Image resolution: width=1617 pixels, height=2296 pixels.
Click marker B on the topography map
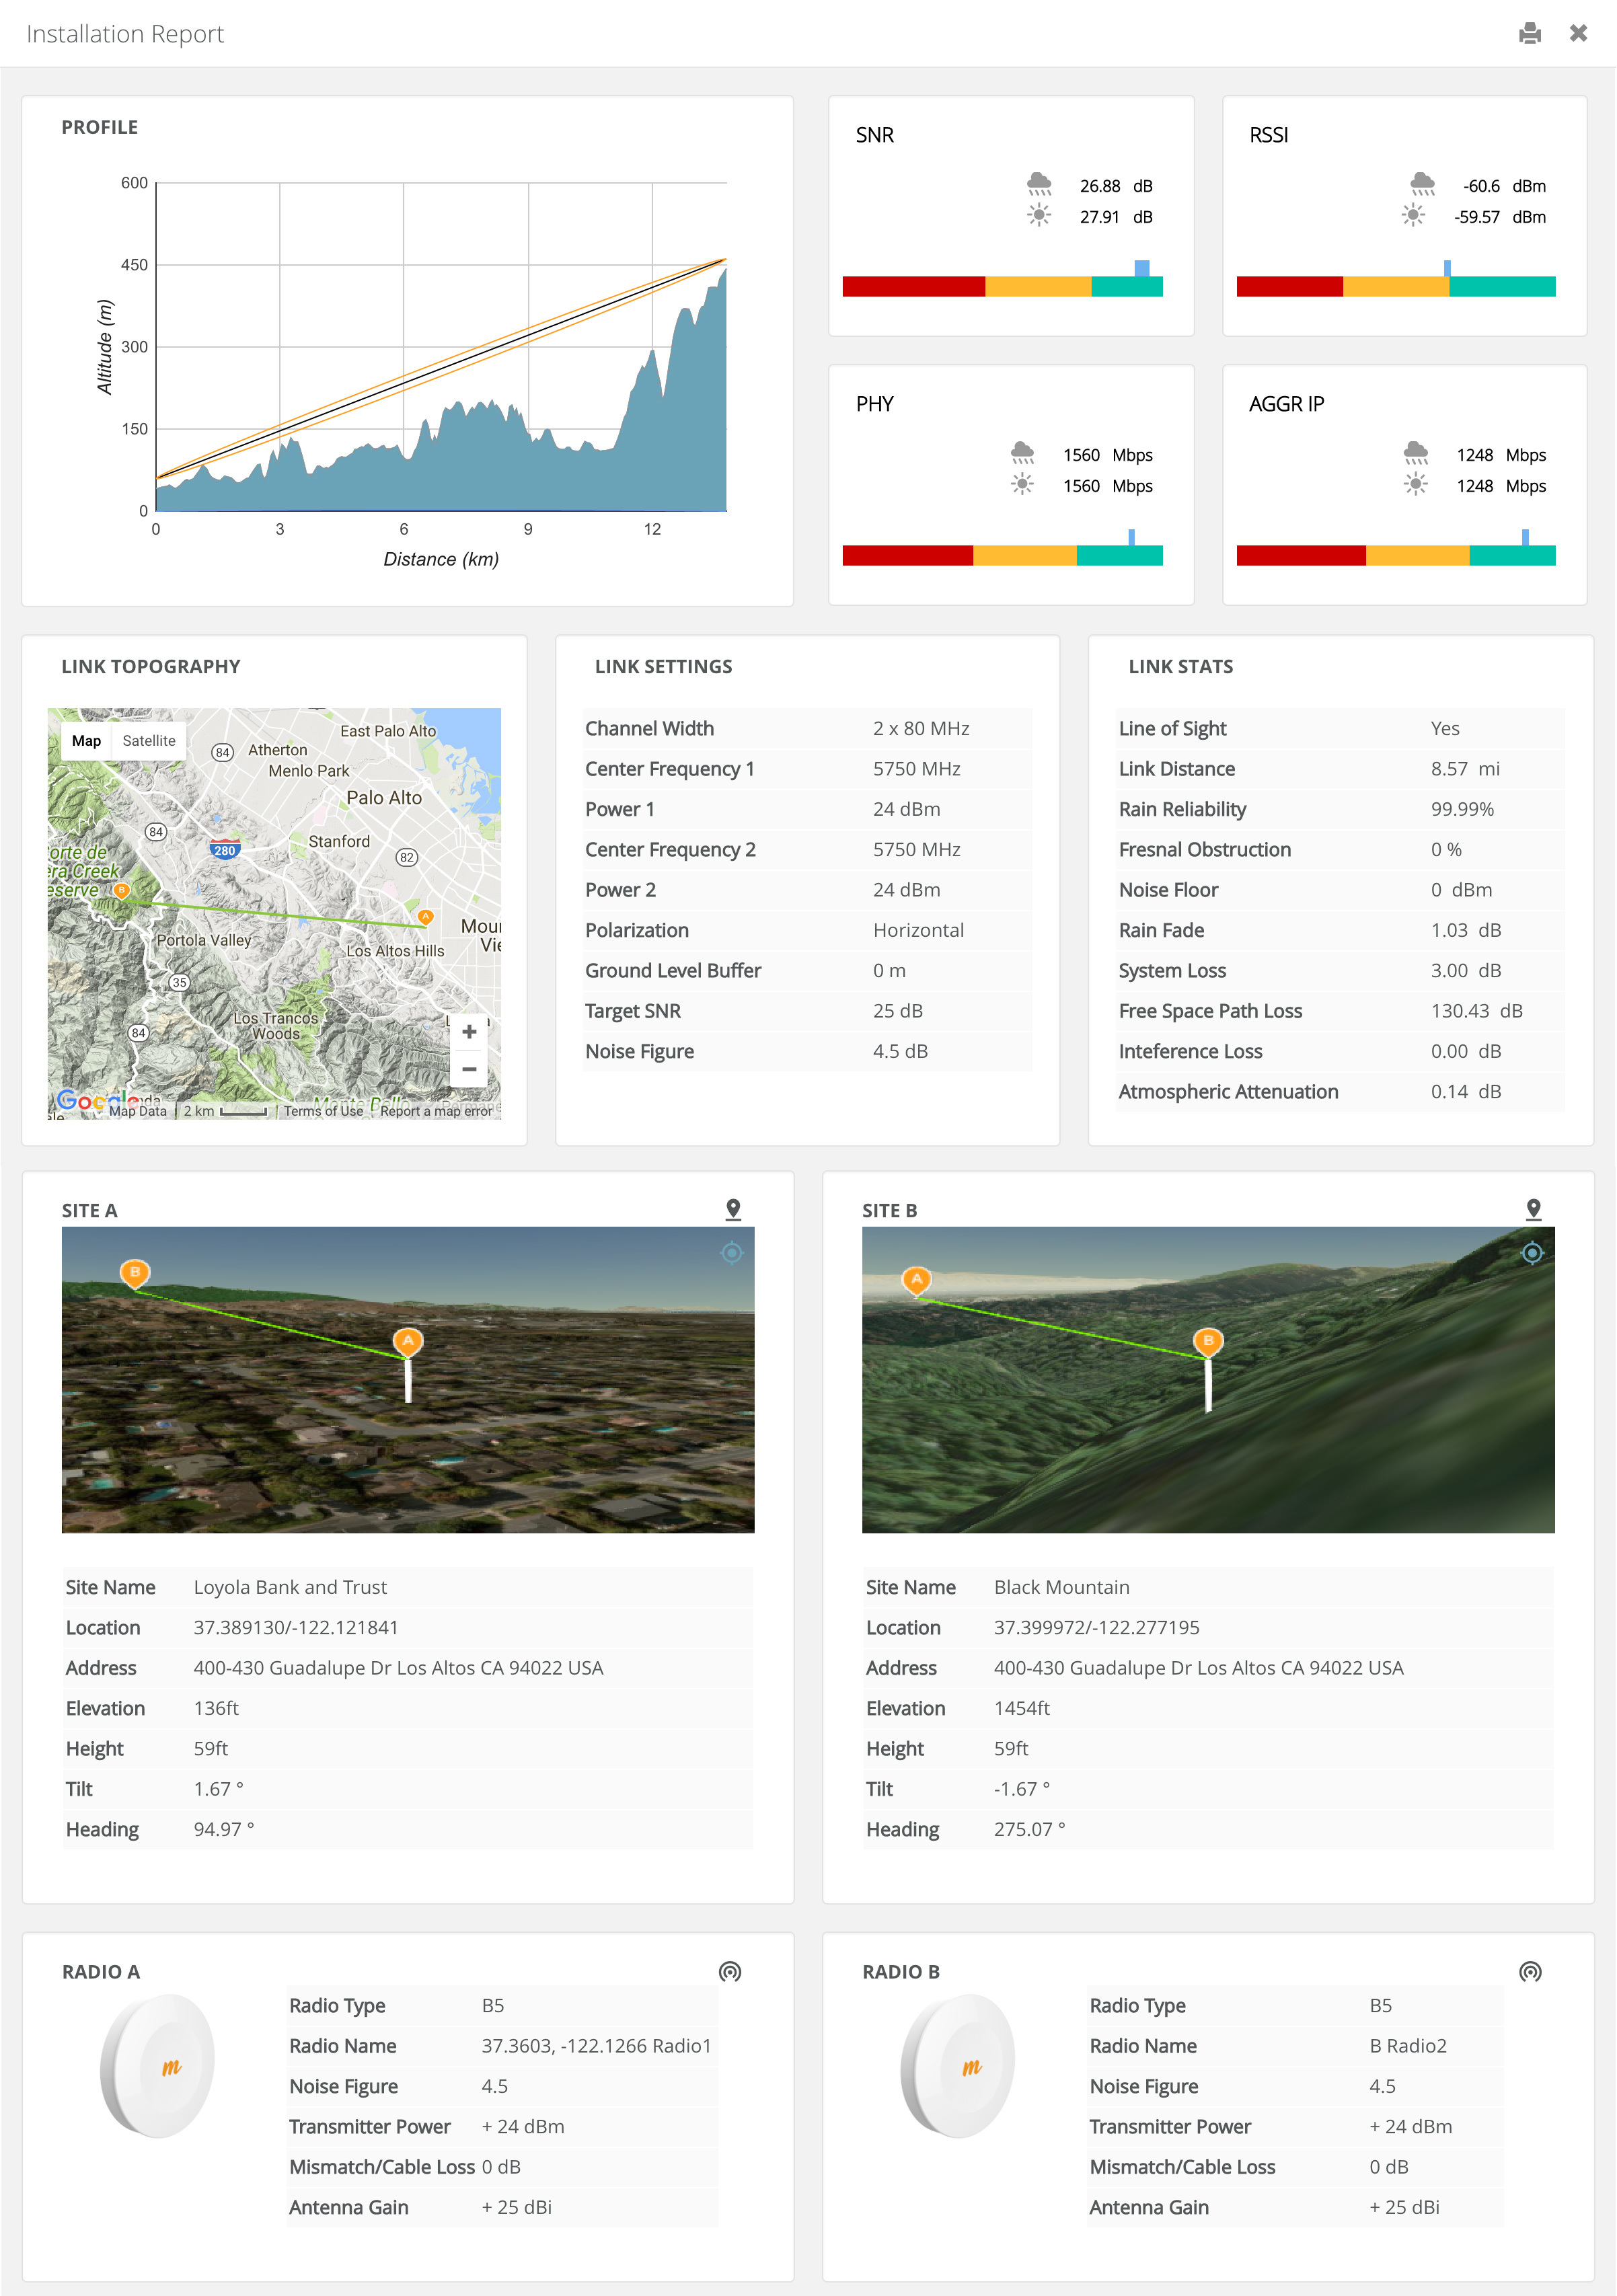click(x=122, y=889)
